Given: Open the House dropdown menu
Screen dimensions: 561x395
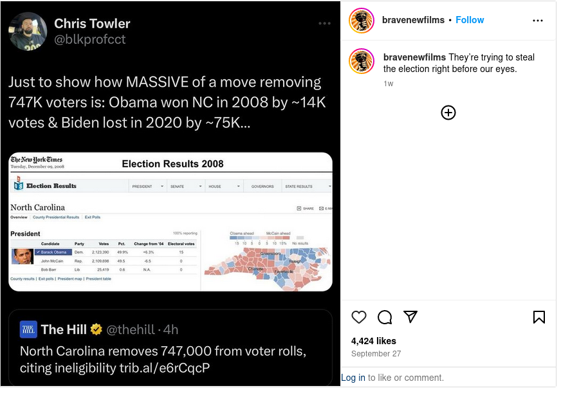Looking at the screenshot, I should (224, 187).
